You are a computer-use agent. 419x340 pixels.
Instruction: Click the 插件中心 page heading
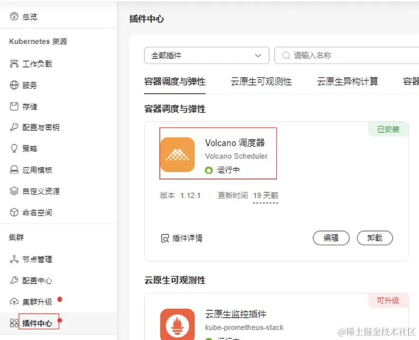point(147,19)
